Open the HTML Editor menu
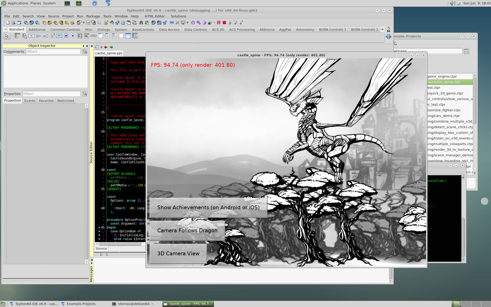Screen dimensions: 491x307 pyautogui.click(x=155, y=16)
